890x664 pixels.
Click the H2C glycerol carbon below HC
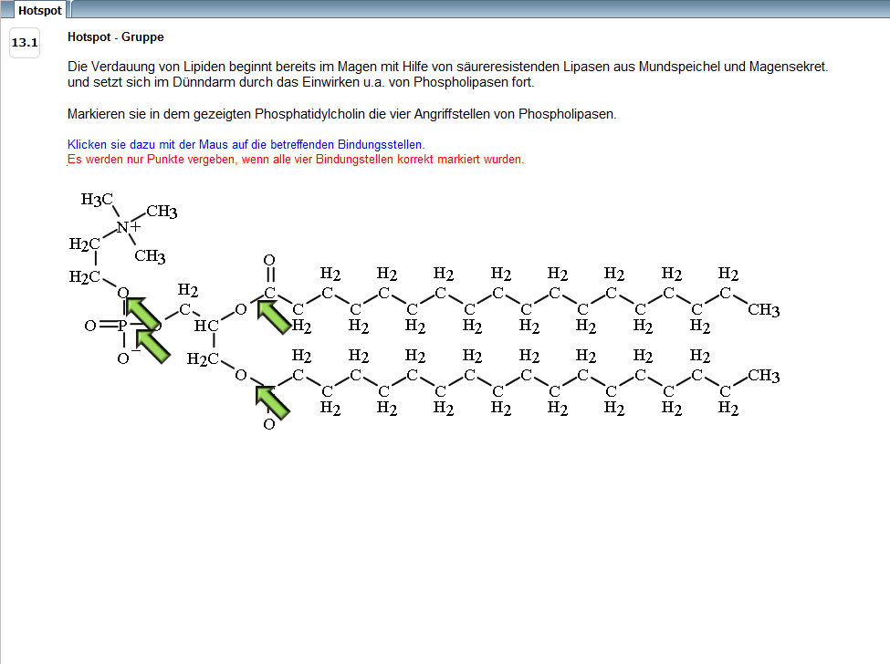(203, 359)
